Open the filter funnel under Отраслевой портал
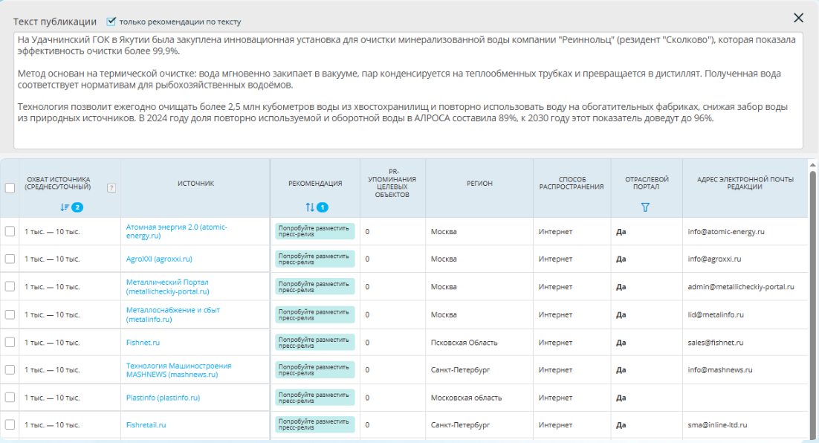The height and width of the screenshot is (443, 819). click(x=645, y=207)
